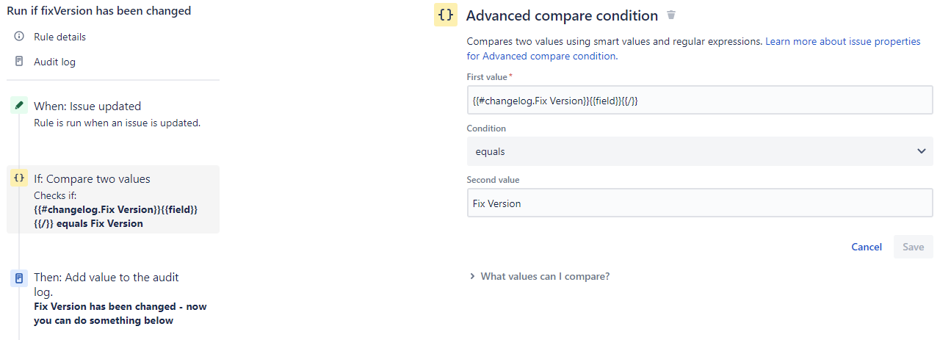This screenshot has width=951, height=340.
Task: Click the Rule details info icon
Action: [x=19, y=37]
